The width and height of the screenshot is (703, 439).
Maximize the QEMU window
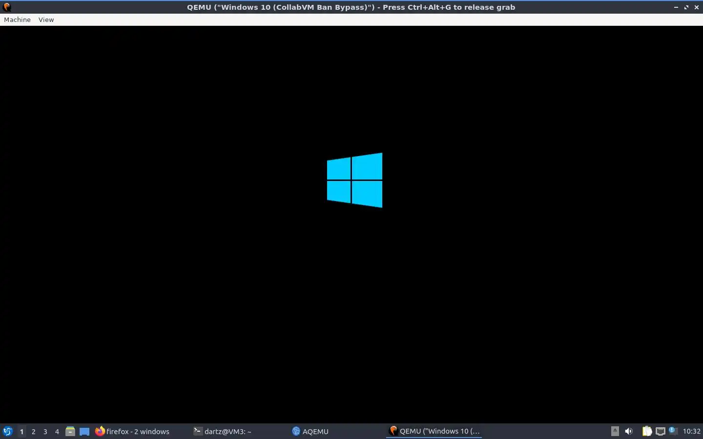point(686,7)
